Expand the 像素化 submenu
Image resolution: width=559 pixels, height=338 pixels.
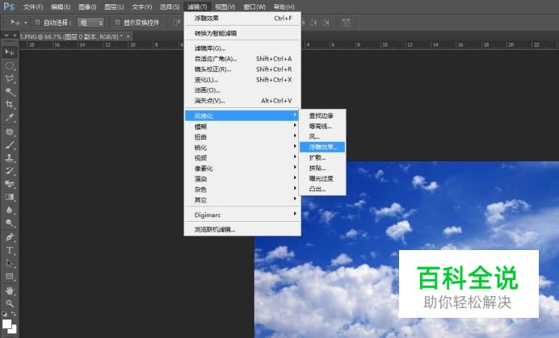[x=242, y=168]
